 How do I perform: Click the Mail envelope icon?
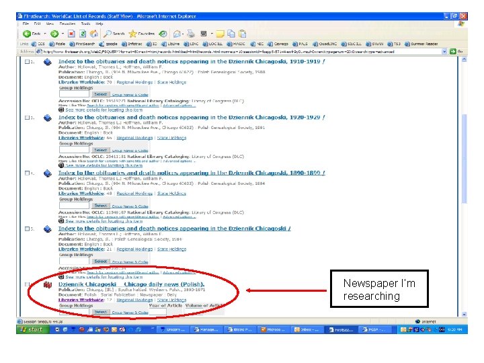[x=177, y=34]
